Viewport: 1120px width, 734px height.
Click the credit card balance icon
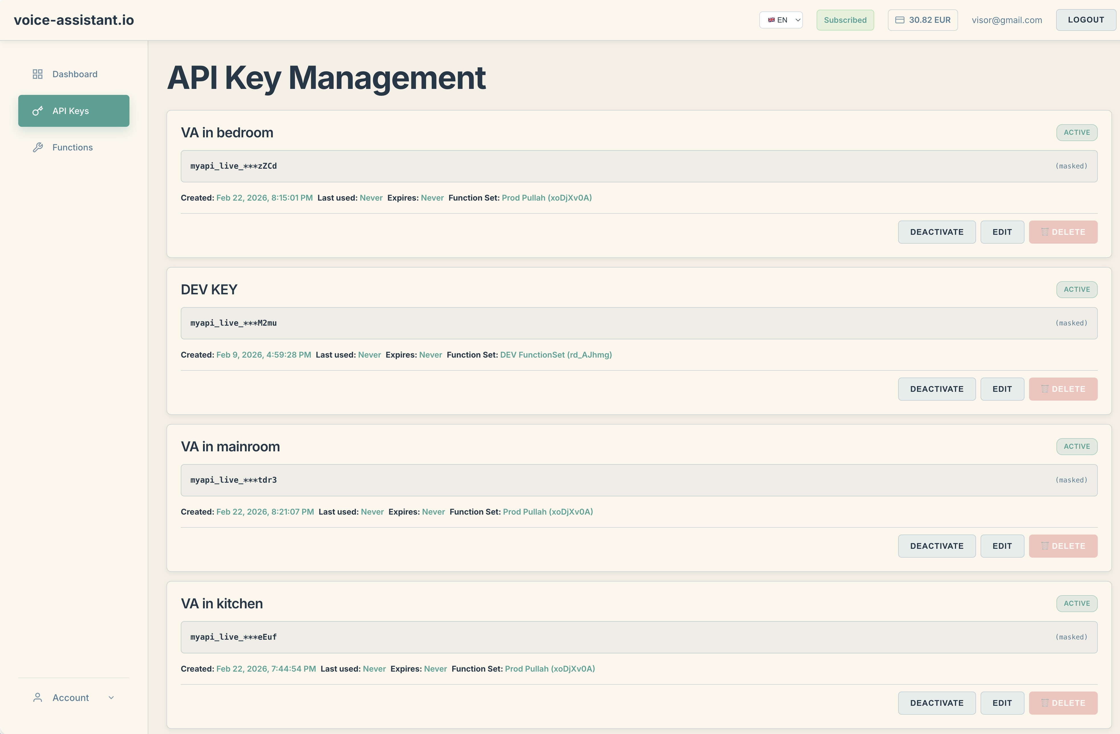click(x=899, y=20)
